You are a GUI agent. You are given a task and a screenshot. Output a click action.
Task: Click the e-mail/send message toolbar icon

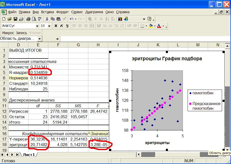(21, 19)
